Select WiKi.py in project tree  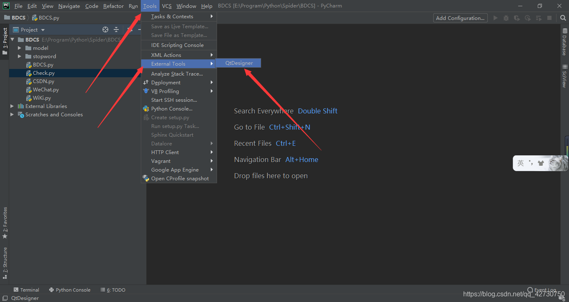(x=42, y=98)
